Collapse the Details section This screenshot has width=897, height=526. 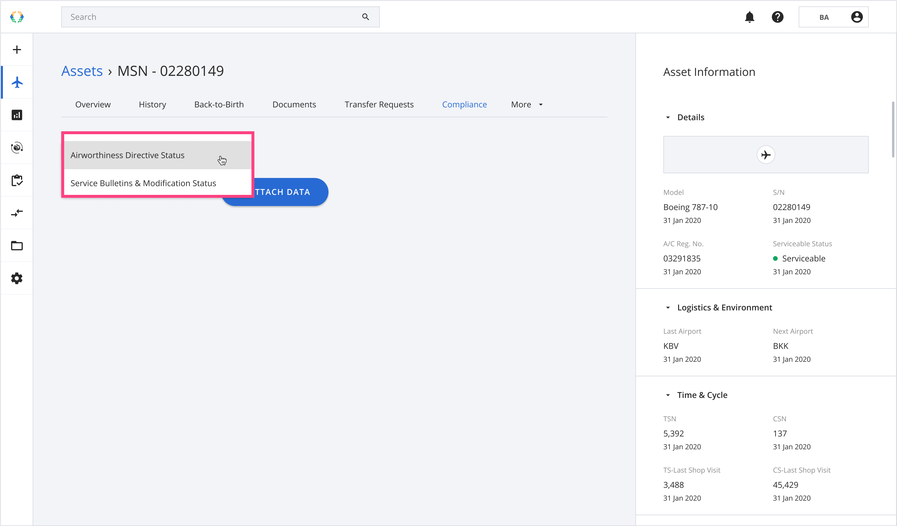coord(667,117)
